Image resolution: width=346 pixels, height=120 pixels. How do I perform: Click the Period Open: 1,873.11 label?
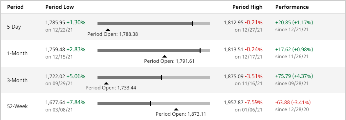(181, 114)
